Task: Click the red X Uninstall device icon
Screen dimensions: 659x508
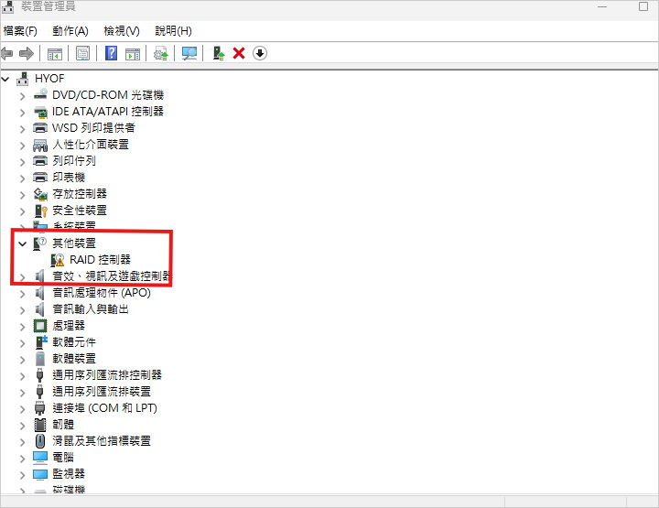Action: pos(239,53)
